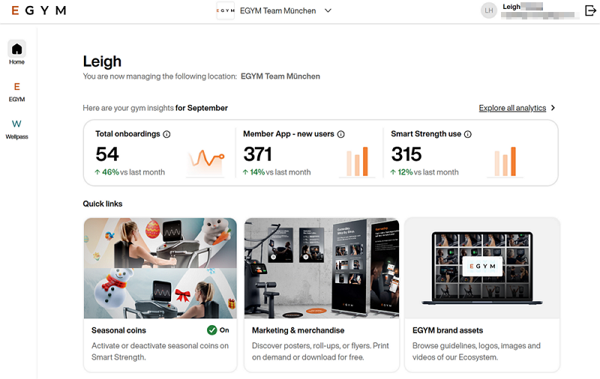Image resolution: width=600 pixels, height=379 pixels.
Task: Open the EGYM brand assets card
Action: coord(448,330)
